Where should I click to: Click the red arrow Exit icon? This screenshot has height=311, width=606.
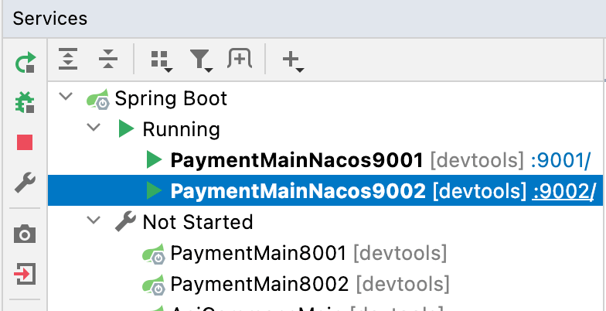coord(25,274)
